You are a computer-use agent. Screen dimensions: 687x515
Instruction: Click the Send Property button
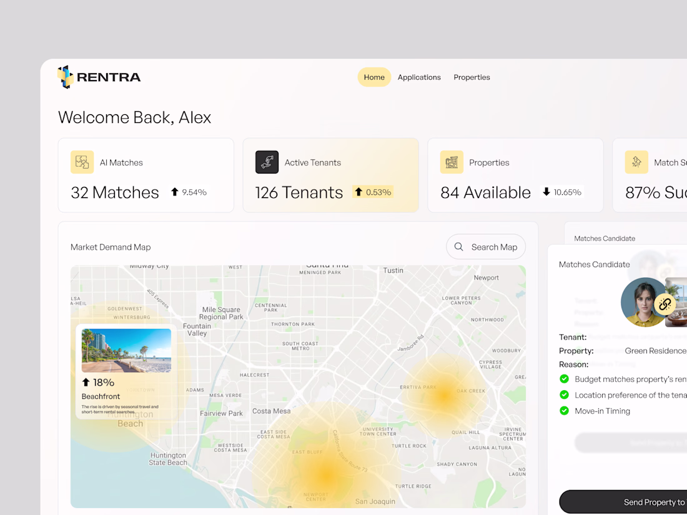[623, 502]
